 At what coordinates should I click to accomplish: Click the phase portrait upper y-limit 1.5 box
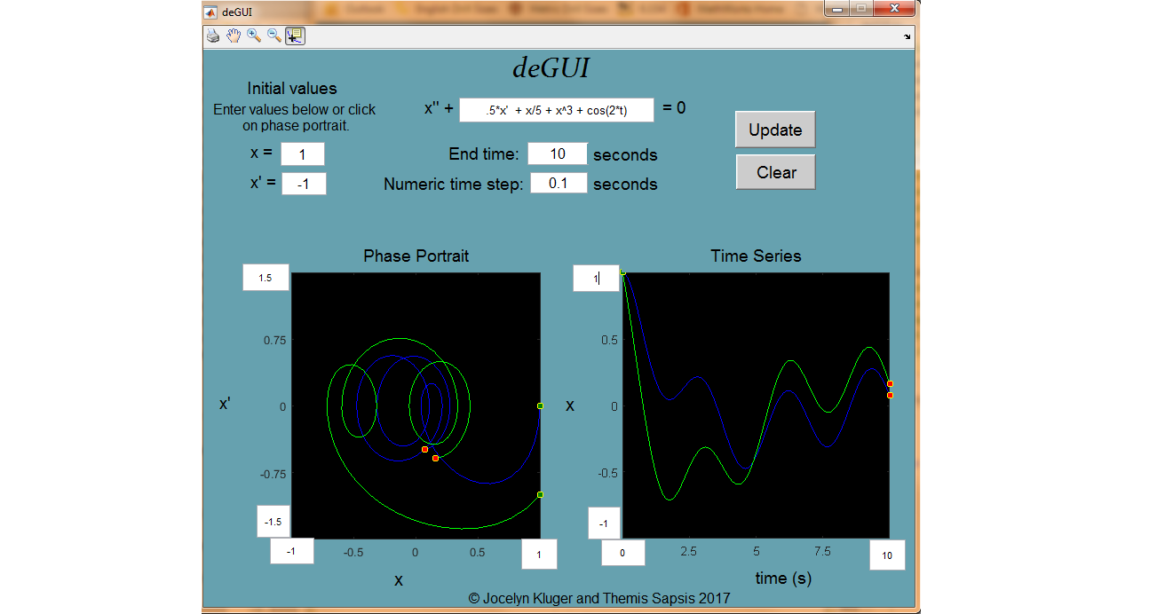point(265,278)
